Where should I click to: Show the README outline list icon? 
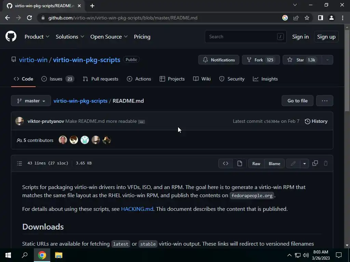[x=19, y=163]
